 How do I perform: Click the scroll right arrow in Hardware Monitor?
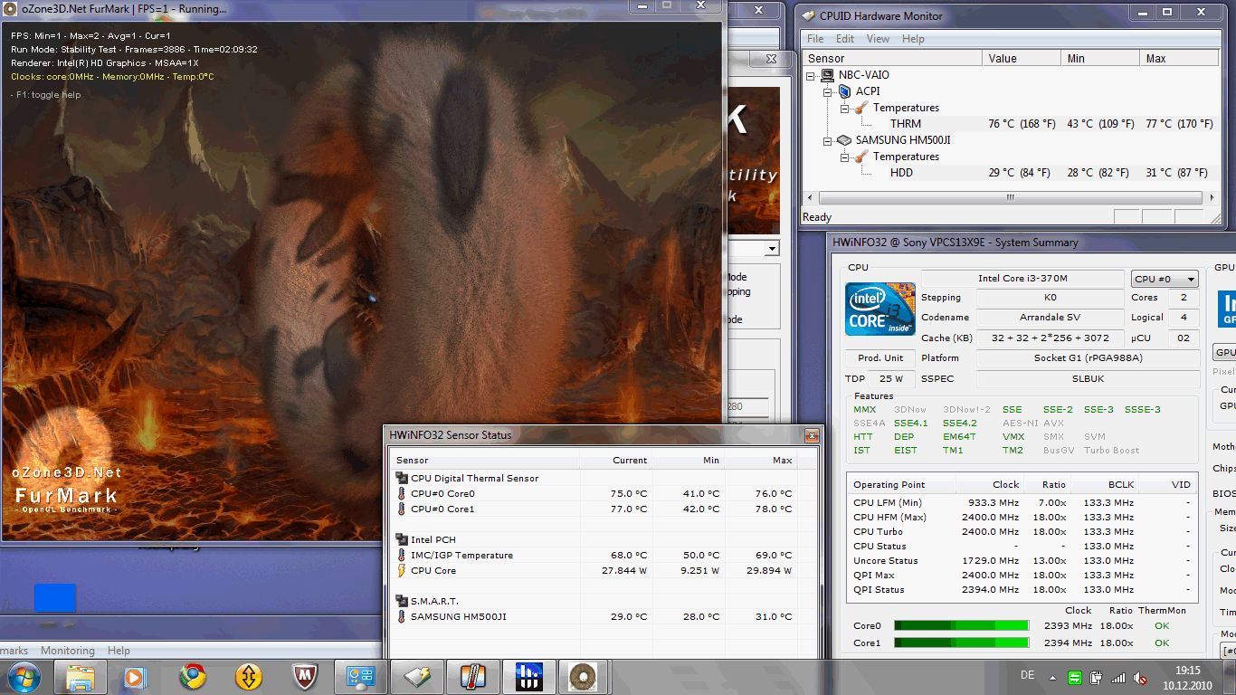click(1210, 197)
